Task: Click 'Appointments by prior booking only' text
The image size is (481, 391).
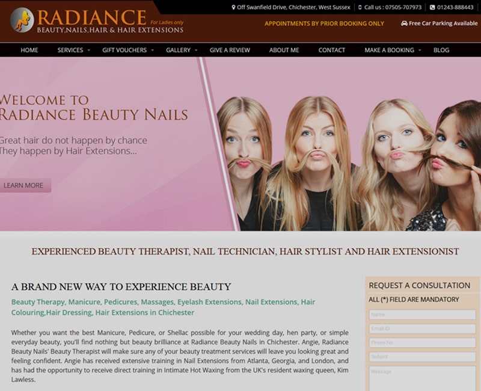Action: coord(324,23)
